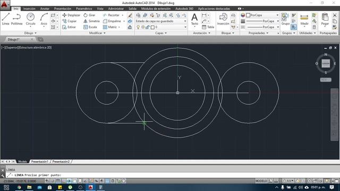340x191 pixels.
Task: Click the coordinates readout in status bar
Action: (x=20, y=181)
